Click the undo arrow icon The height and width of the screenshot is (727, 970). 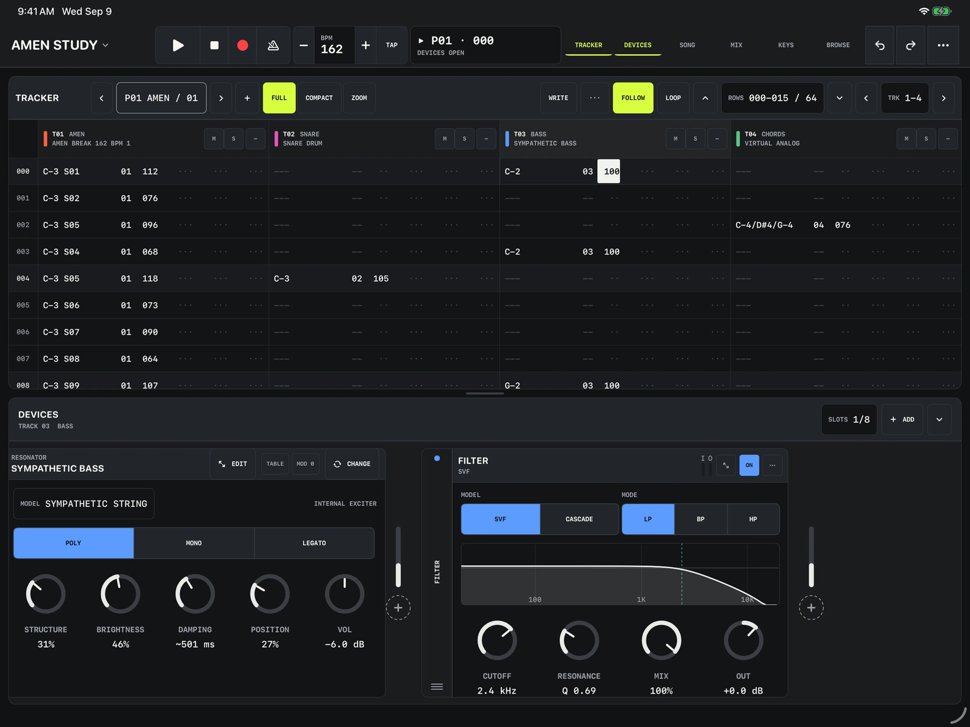(880, 45)
